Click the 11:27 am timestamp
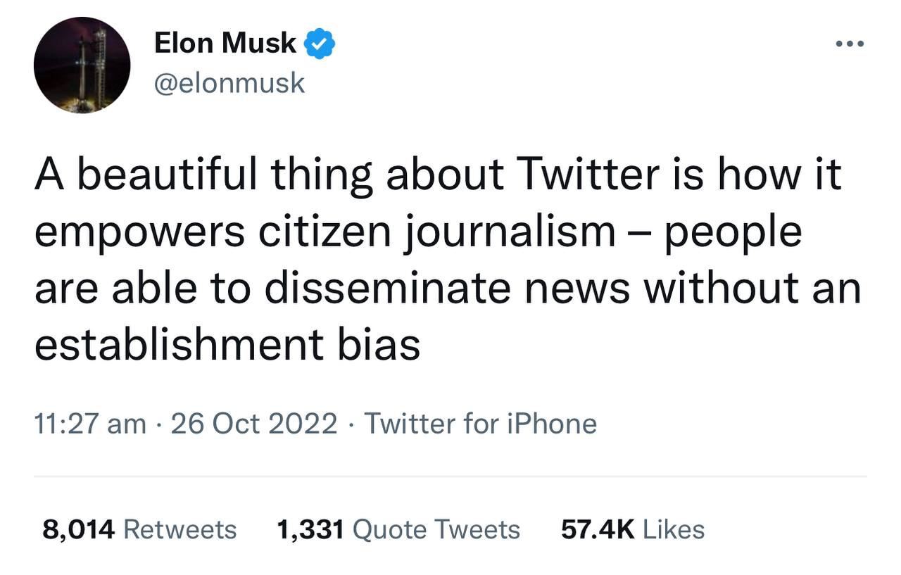The height and width of the screenshot is (575, 901). [90, 424]
